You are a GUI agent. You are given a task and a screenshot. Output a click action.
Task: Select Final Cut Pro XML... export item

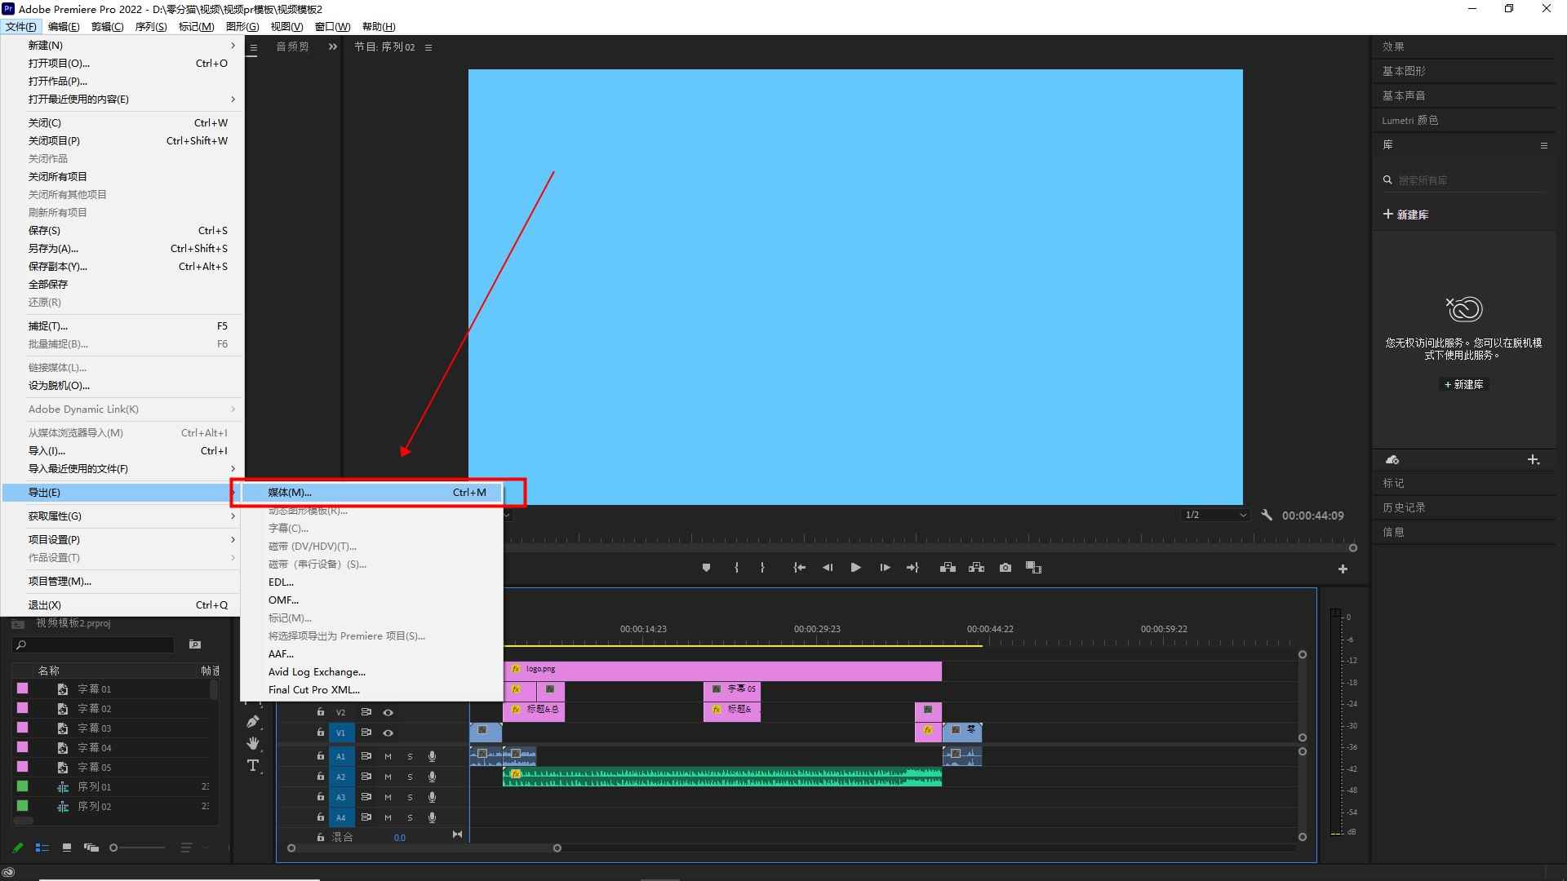pyautogui.click(x=313, y=690)
